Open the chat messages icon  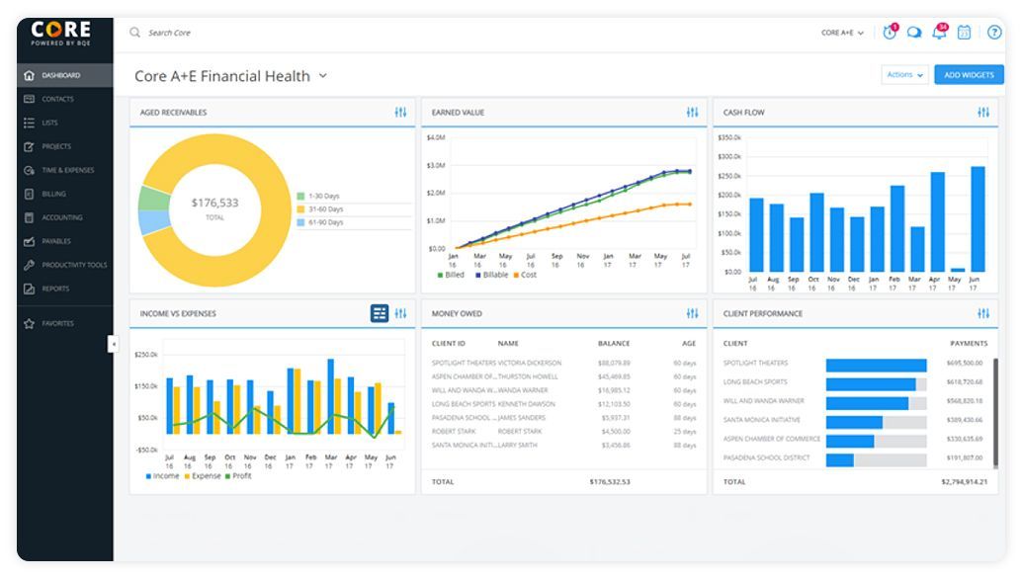coord(912,32)
